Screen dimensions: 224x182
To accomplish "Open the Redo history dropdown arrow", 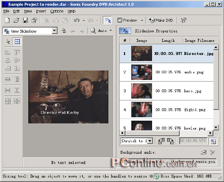I will pyautogui.click(x=97, y=20).
